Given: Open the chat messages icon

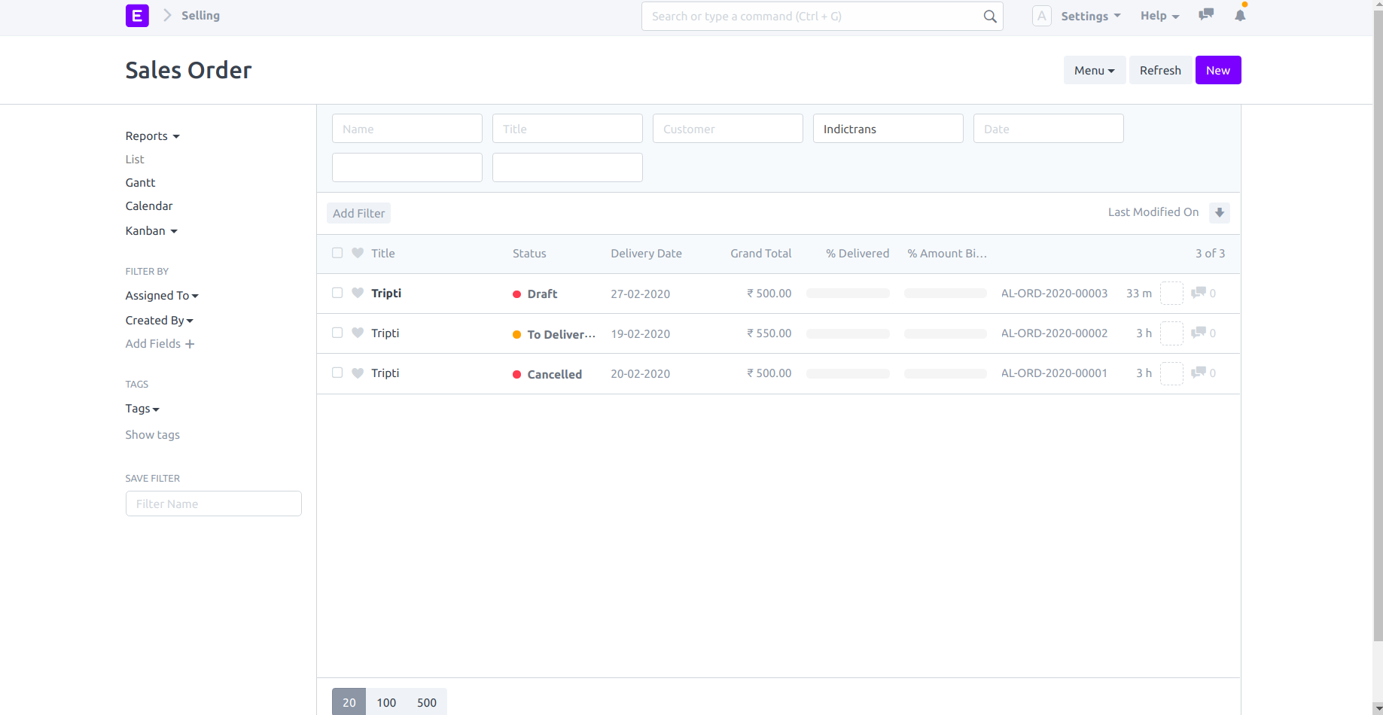Looking at the screenshot, I should [1205, 14].
